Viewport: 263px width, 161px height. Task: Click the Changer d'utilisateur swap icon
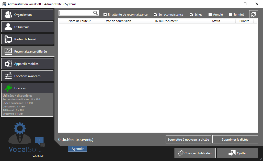pos(180,153)
